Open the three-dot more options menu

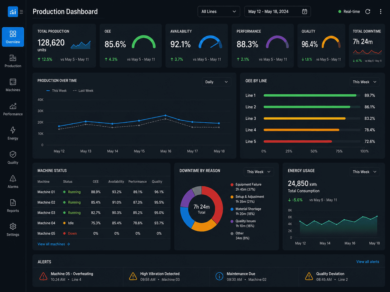[x=381, y=12]
